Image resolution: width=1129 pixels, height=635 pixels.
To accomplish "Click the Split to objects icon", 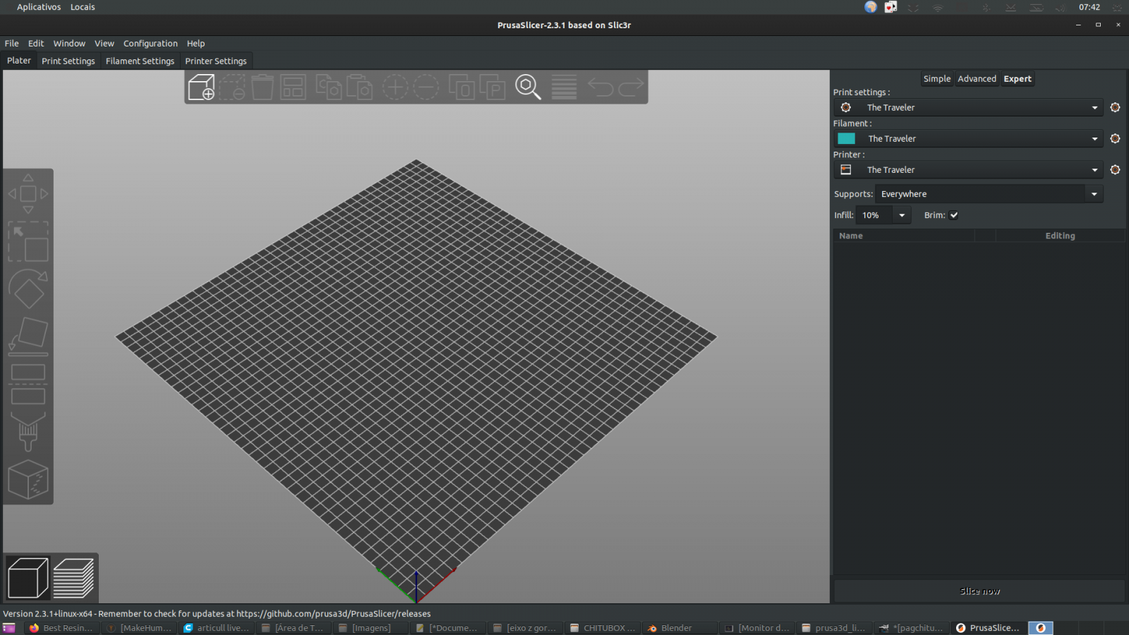I will click(x=461, y=87).
